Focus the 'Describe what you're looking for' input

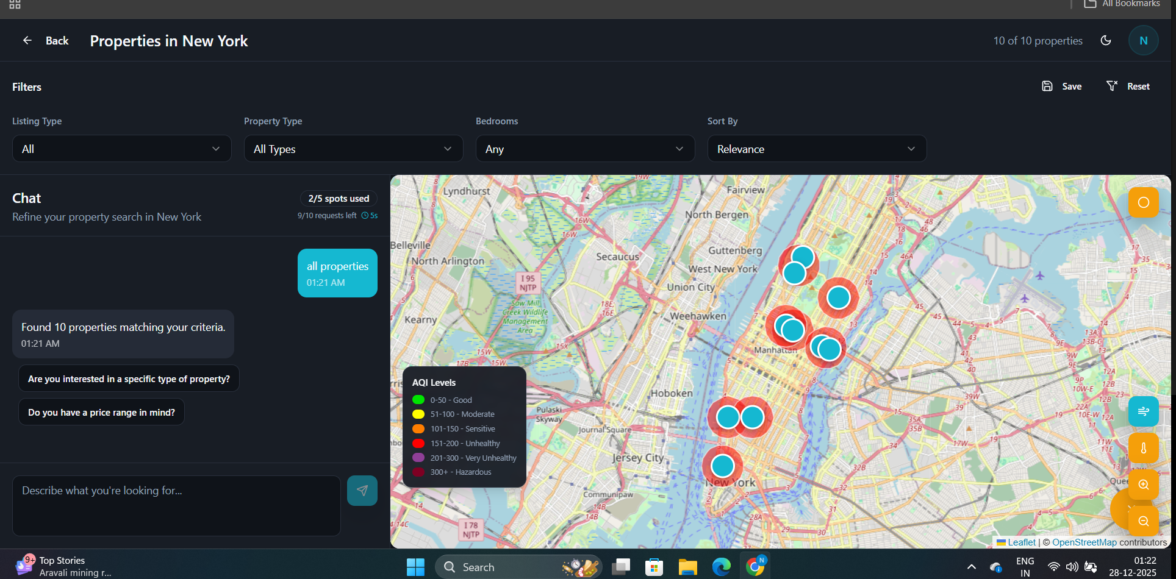point(176,506)
